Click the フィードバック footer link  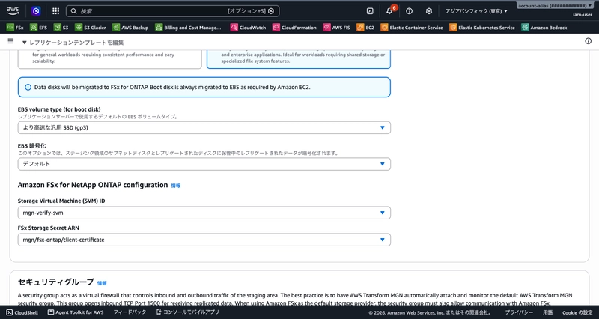click(x=130, y=312)
